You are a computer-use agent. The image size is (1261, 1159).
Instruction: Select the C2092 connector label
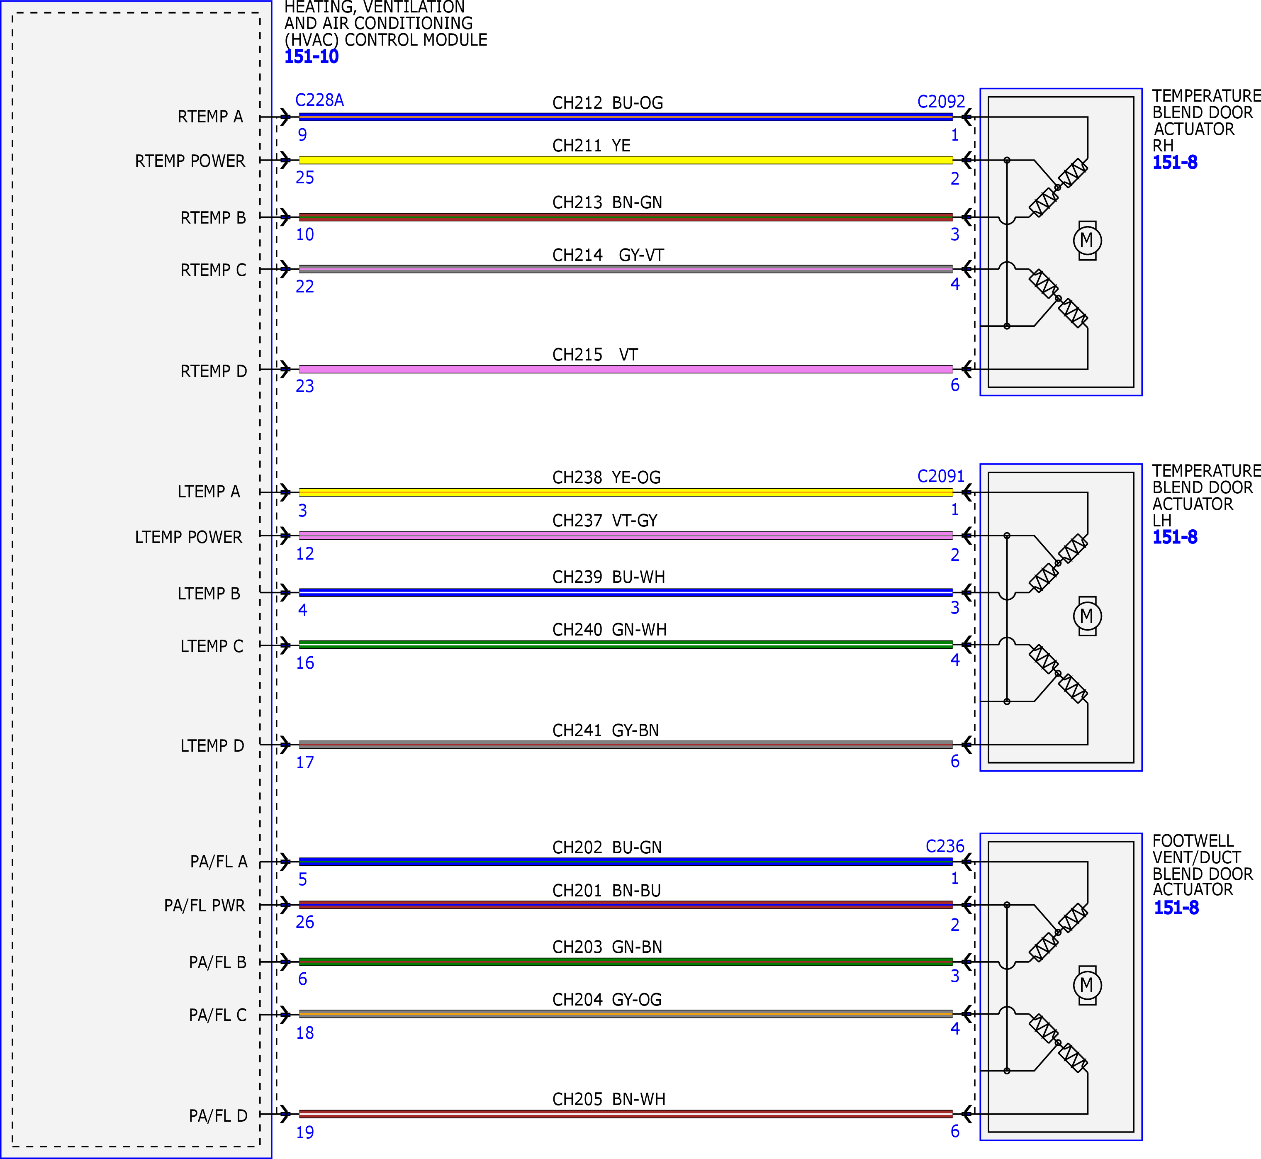941,102
